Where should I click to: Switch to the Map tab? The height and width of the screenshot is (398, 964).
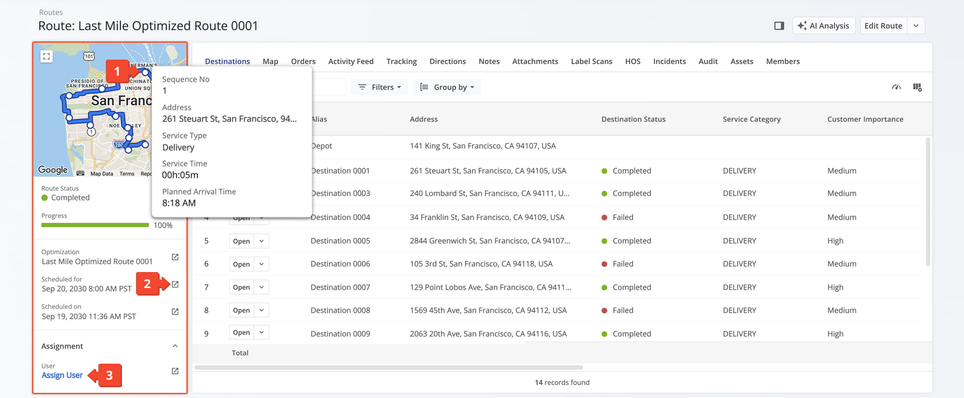click(270, 62)
